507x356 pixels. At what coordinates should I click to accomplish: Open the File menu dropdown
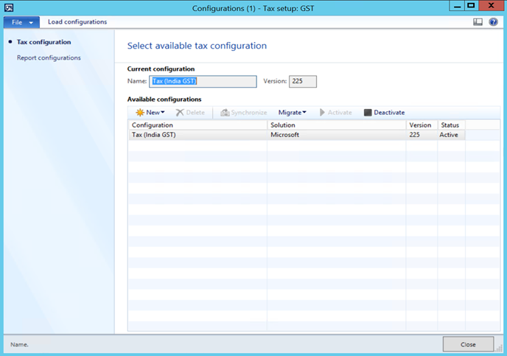tap(21, 22)
